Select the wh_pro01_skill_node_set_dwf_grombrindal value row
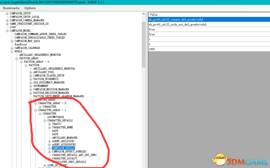 tap(209, 25)
